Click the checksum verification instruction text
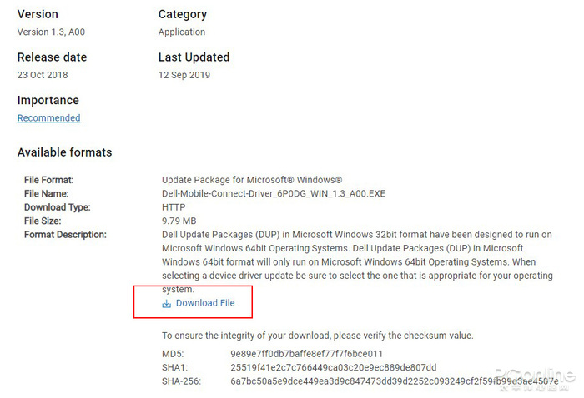The image size is (584, 398). [x=317, y=336]
